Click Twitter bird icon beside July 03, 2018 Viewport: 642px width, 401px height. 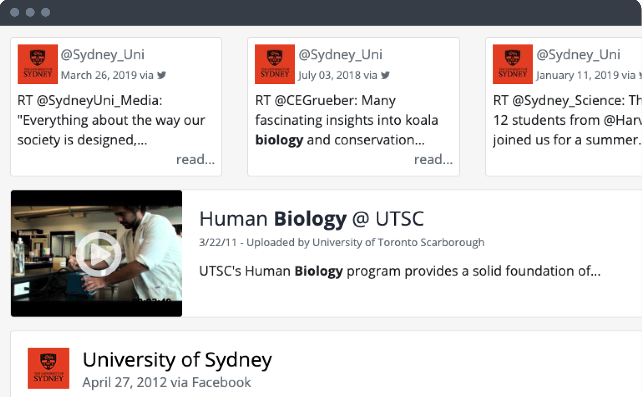point(385,75)
